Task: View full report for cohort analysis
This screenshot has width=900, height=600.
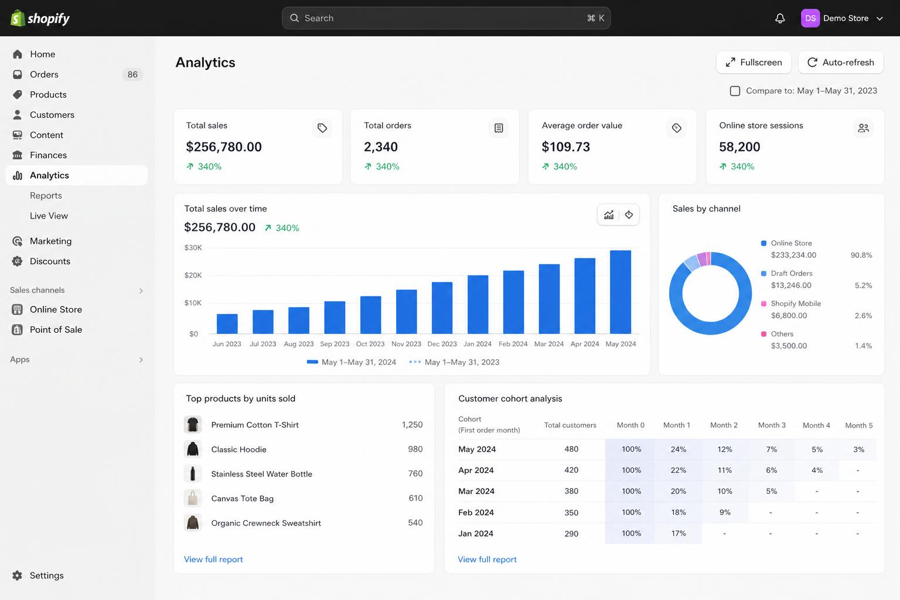Action: coord(487,560)
